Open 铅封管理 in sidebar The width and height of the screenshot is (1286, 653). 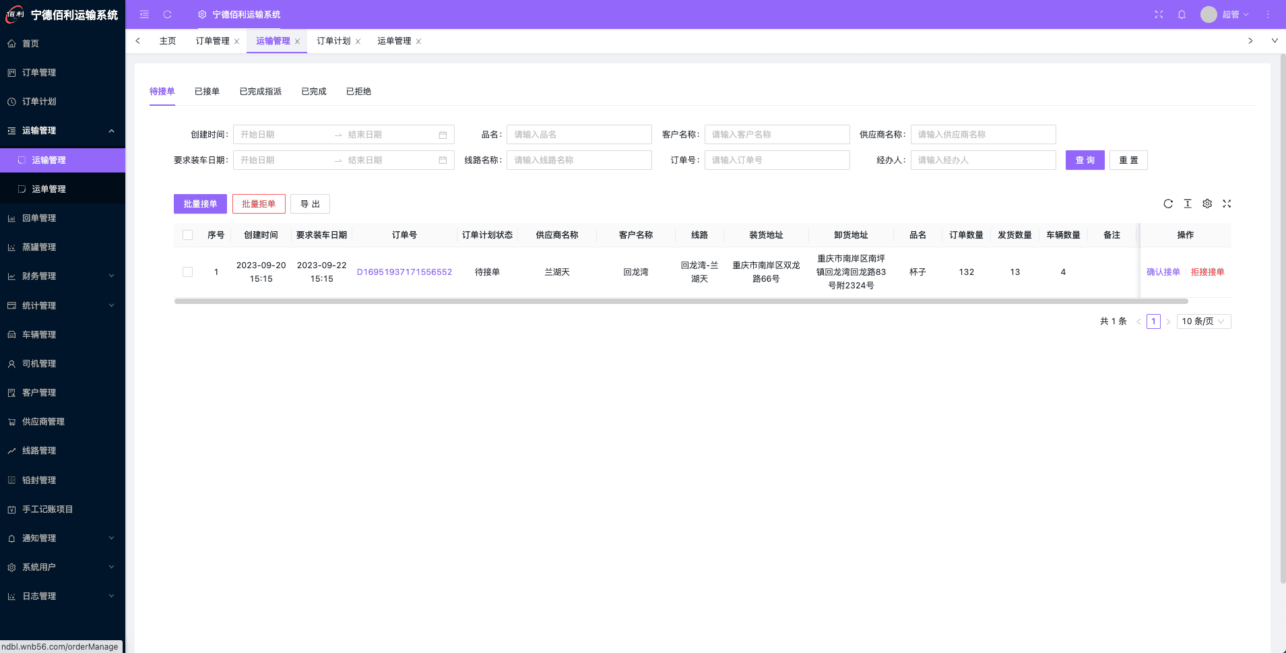click(63, 480)
